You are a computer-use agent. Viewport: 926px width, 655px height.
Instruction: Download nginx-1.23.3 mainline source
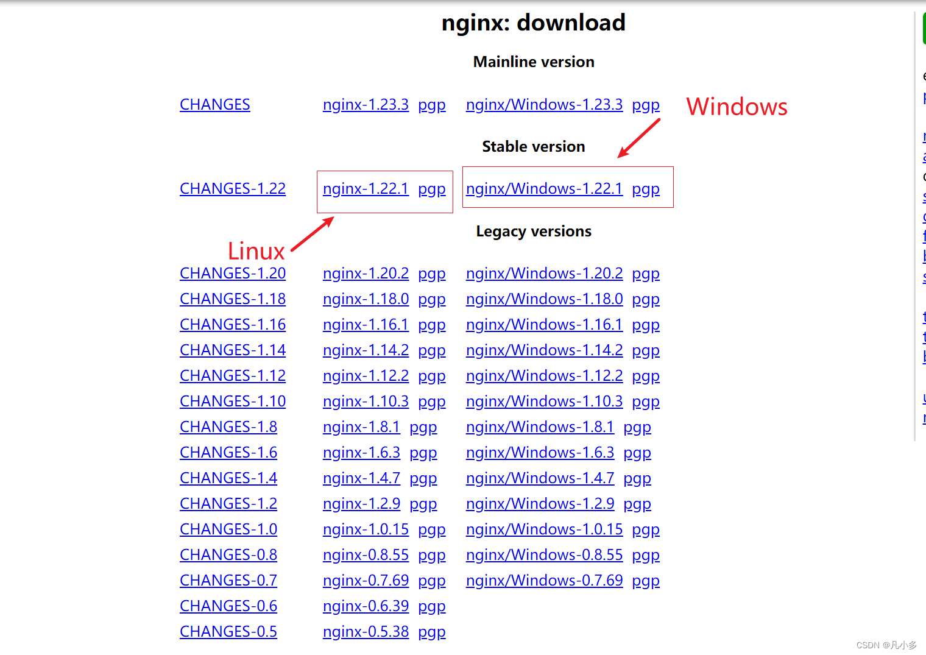[366, 105]
